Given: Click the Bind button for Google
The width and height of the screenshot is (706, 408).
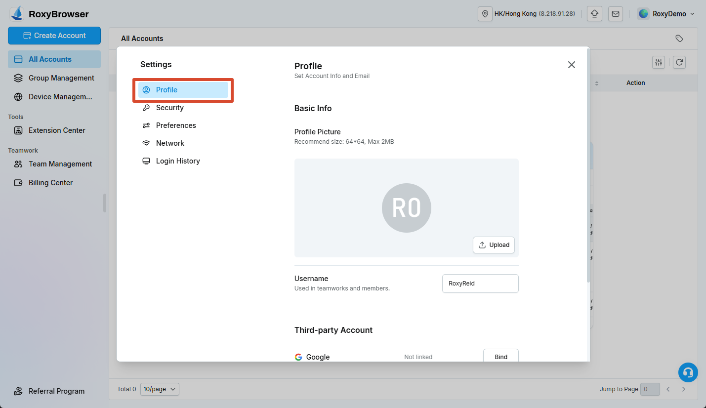Looking at the screenshot, I should (x=500, y=356).
